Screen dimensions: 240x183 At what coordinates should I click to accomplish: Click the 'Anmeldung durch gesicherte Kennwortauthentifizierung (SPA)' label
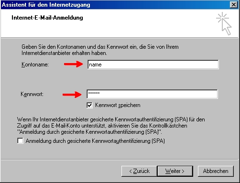pyautogui.click(x=95, y=141)
